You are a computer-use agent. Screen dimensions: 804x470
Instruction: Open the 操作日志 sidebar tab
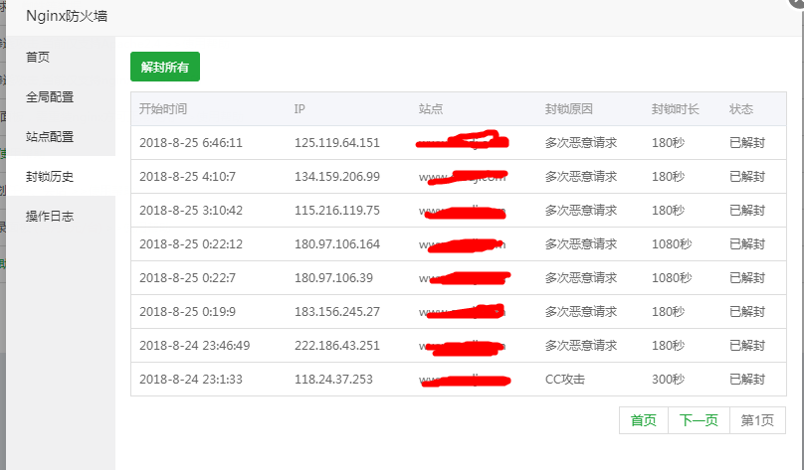(x=50, y=216)
